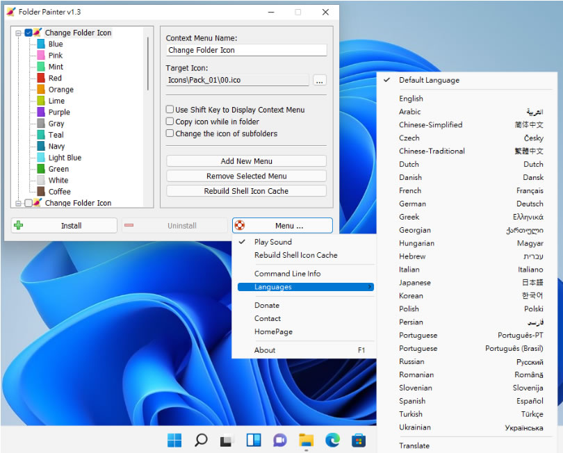Click the color list vertical scrollbar
This screenshot has height=453, width=563.
click(147, 63)
